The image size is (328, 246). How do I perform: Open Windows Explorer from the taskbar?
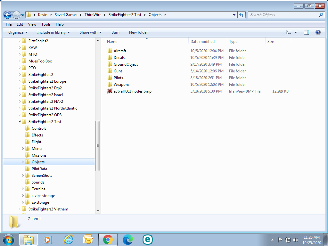[x=29, y=240]
